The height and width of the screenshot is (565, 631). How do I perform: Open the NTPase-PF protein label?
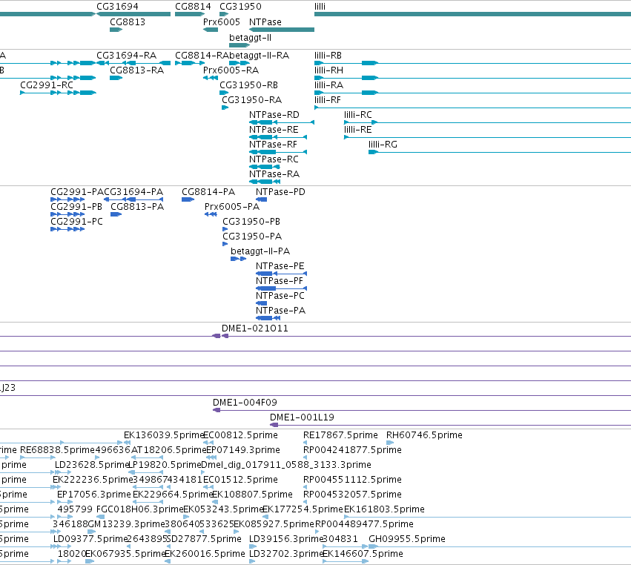(x=280, y=281)
